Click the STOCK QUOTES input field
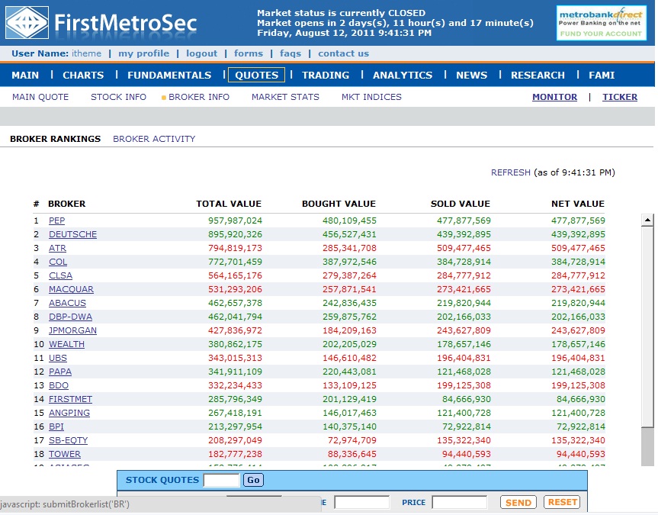 (x=221, y=480)
